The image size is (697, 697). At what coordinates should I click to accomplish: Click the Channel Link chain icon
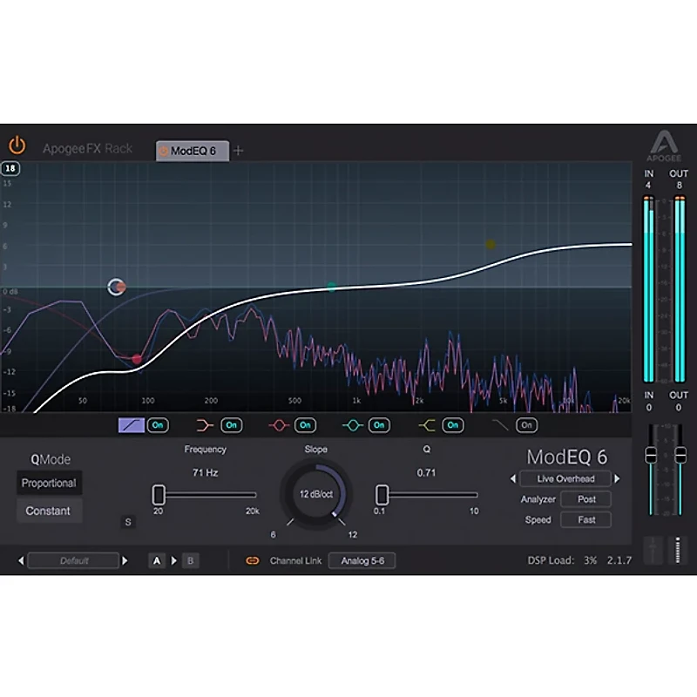(251, 561)
